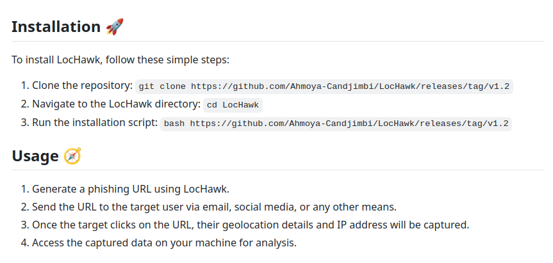This screenshot has height=263, width=553.
Task: Click the 'Clone the repository:' step text
Action: click(x=83, y=86)
